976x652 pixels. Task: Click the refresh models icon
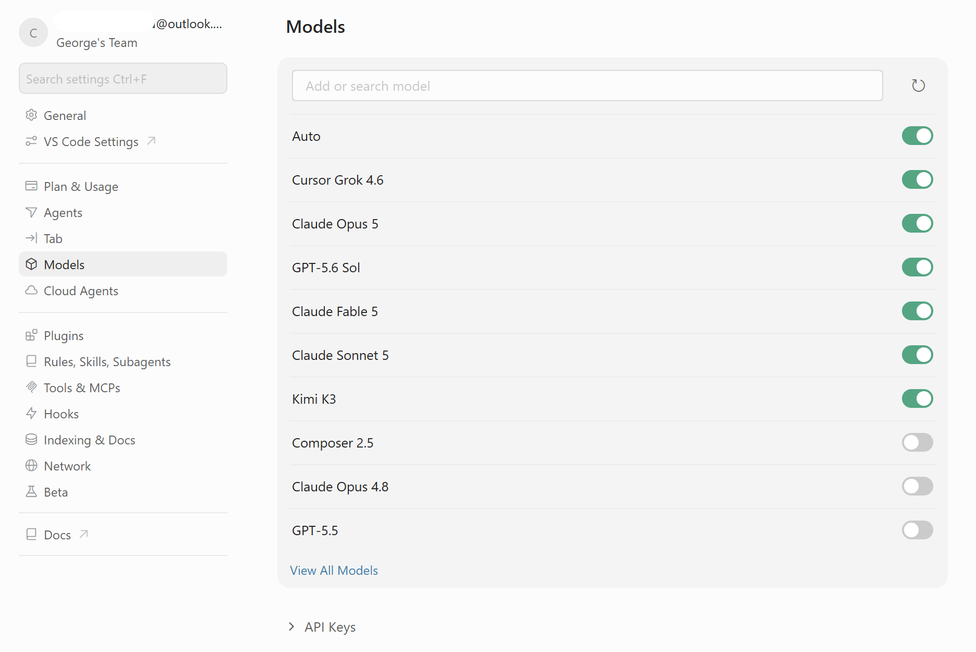[x=918, y=86]
